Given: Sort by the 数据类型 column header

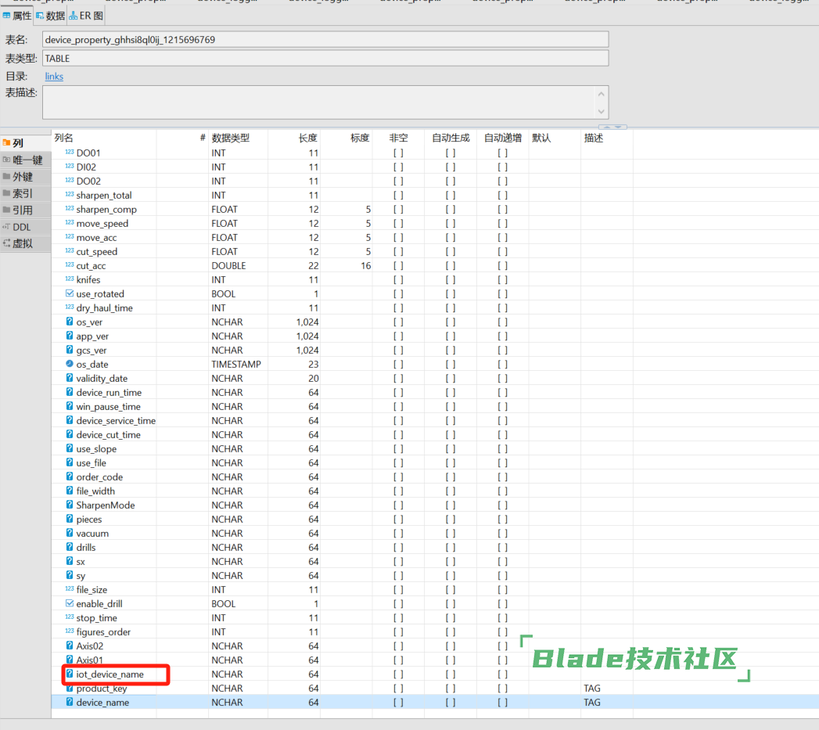Looking at the screenshot, I should point(231,138).
